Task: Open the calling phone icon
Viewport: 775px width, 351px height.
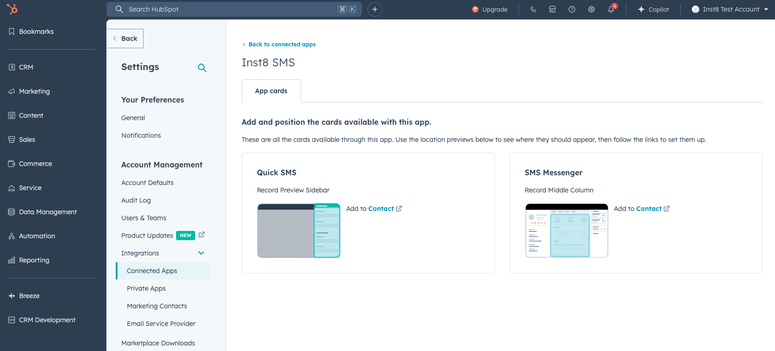Action: click(x=533, y=9)
